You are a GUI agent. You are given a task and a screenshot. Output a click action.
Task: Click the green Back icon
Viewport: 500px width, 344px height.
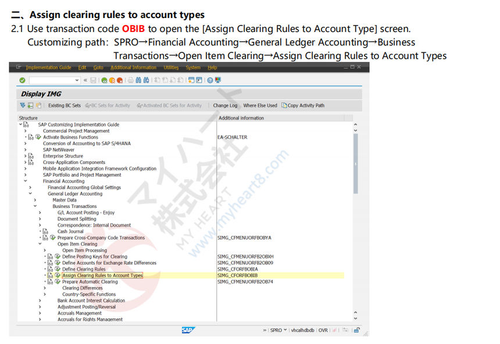(x=104, y=80)
